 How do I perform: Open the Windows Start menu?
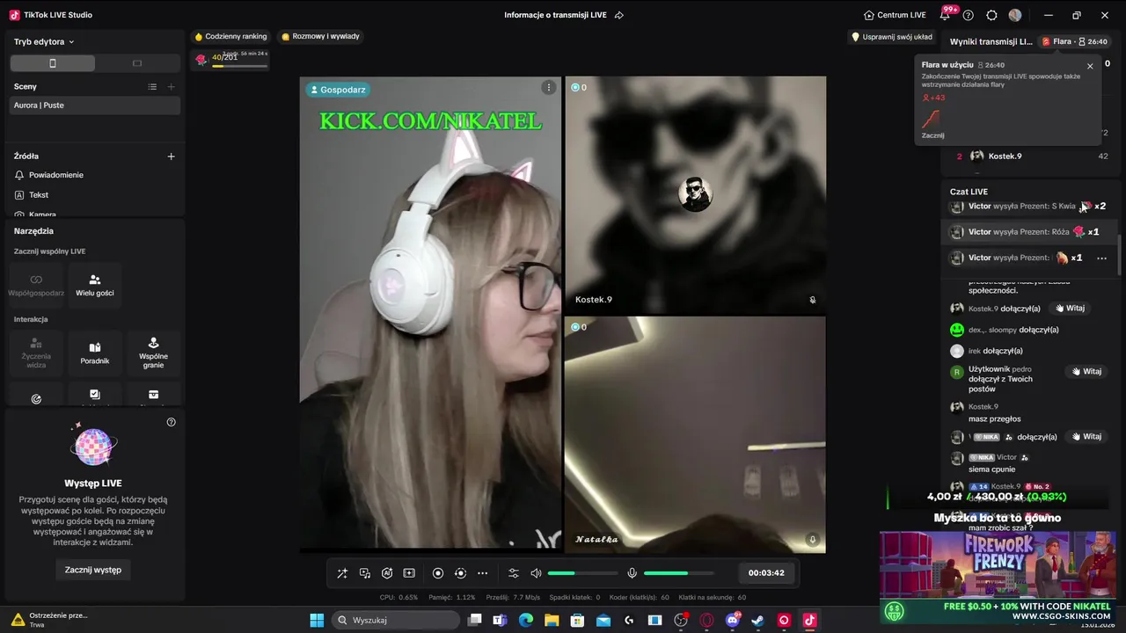317,621
